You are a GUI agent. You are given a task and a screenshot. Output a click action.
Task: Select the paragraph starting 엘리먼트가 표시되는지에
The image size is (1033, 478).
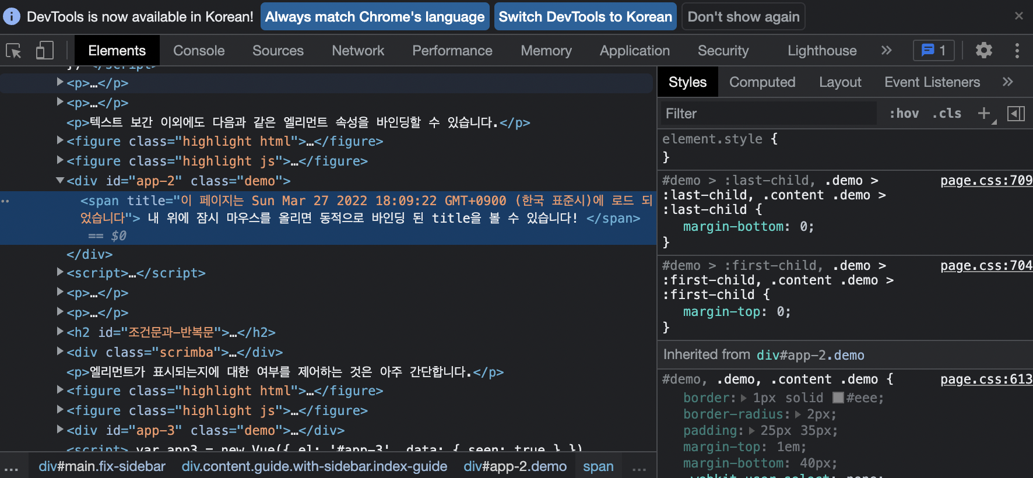pyautogui.click(x=284, y=372)
